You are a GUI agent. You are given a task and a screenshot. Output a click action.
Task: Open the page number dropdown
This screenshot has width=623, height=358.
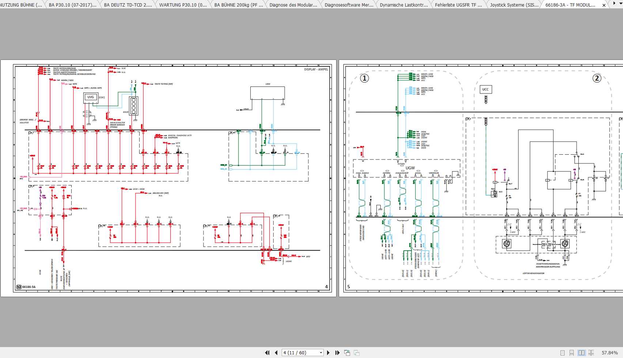coord(321,353)
